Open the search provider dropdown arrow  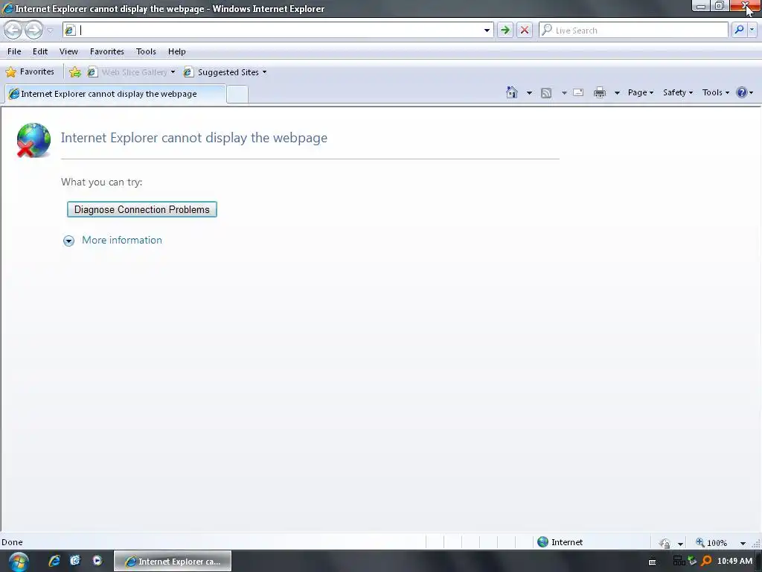coord(752,30)
